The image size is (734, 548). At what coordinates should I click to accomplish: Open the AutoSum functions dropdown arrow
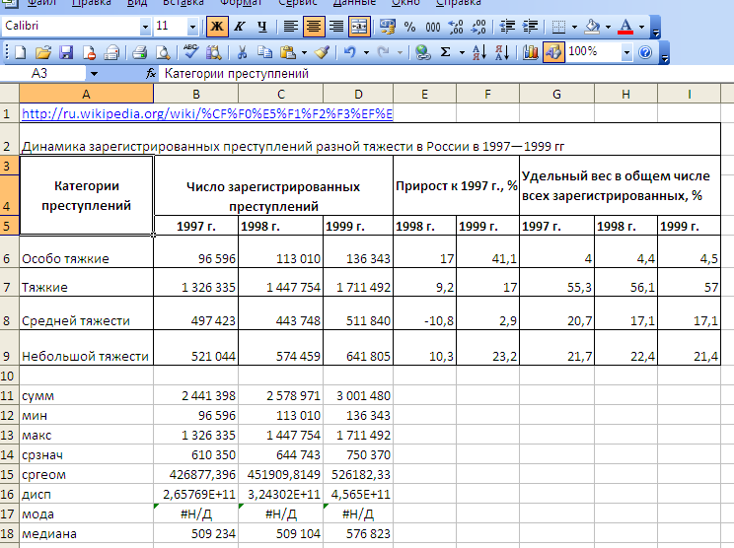[462, 52]
